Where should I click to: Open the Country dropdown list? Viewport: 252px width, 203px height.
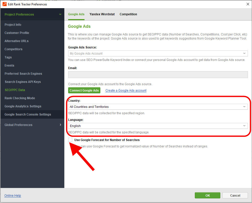click(x=158, y=107)
